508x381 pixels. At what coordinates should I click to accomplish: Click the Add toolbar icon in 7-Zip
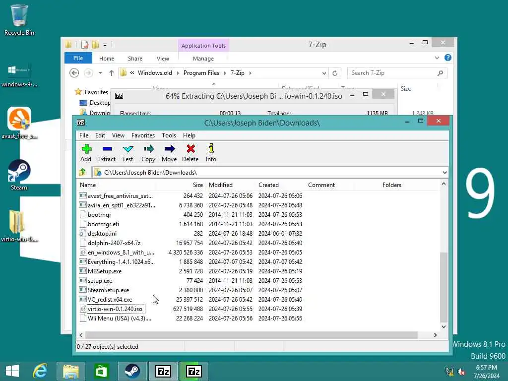(86, 153)
